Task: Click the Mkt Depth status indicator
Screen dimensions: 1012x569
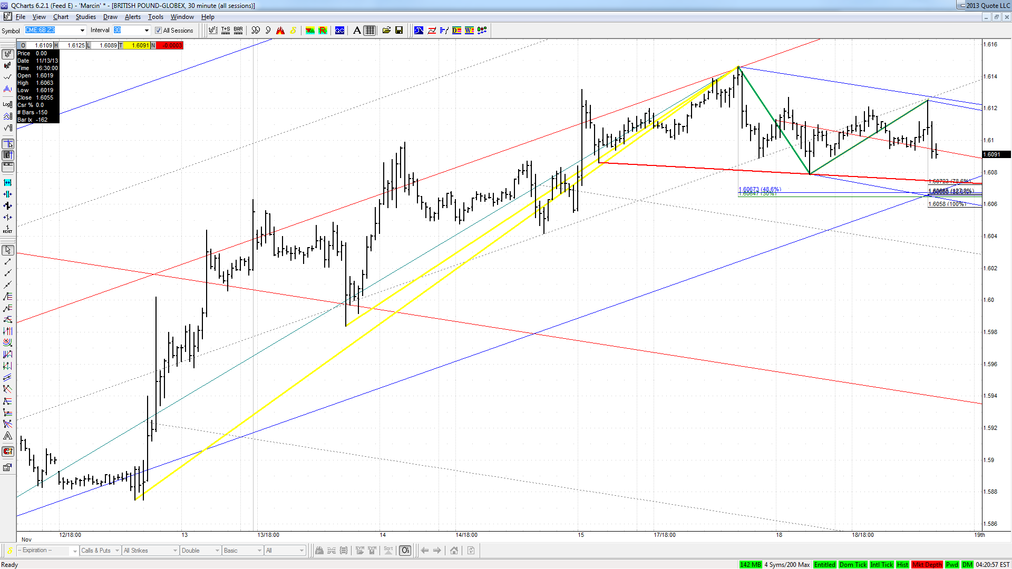Action: pyautogui.click(x=927, y=565)
